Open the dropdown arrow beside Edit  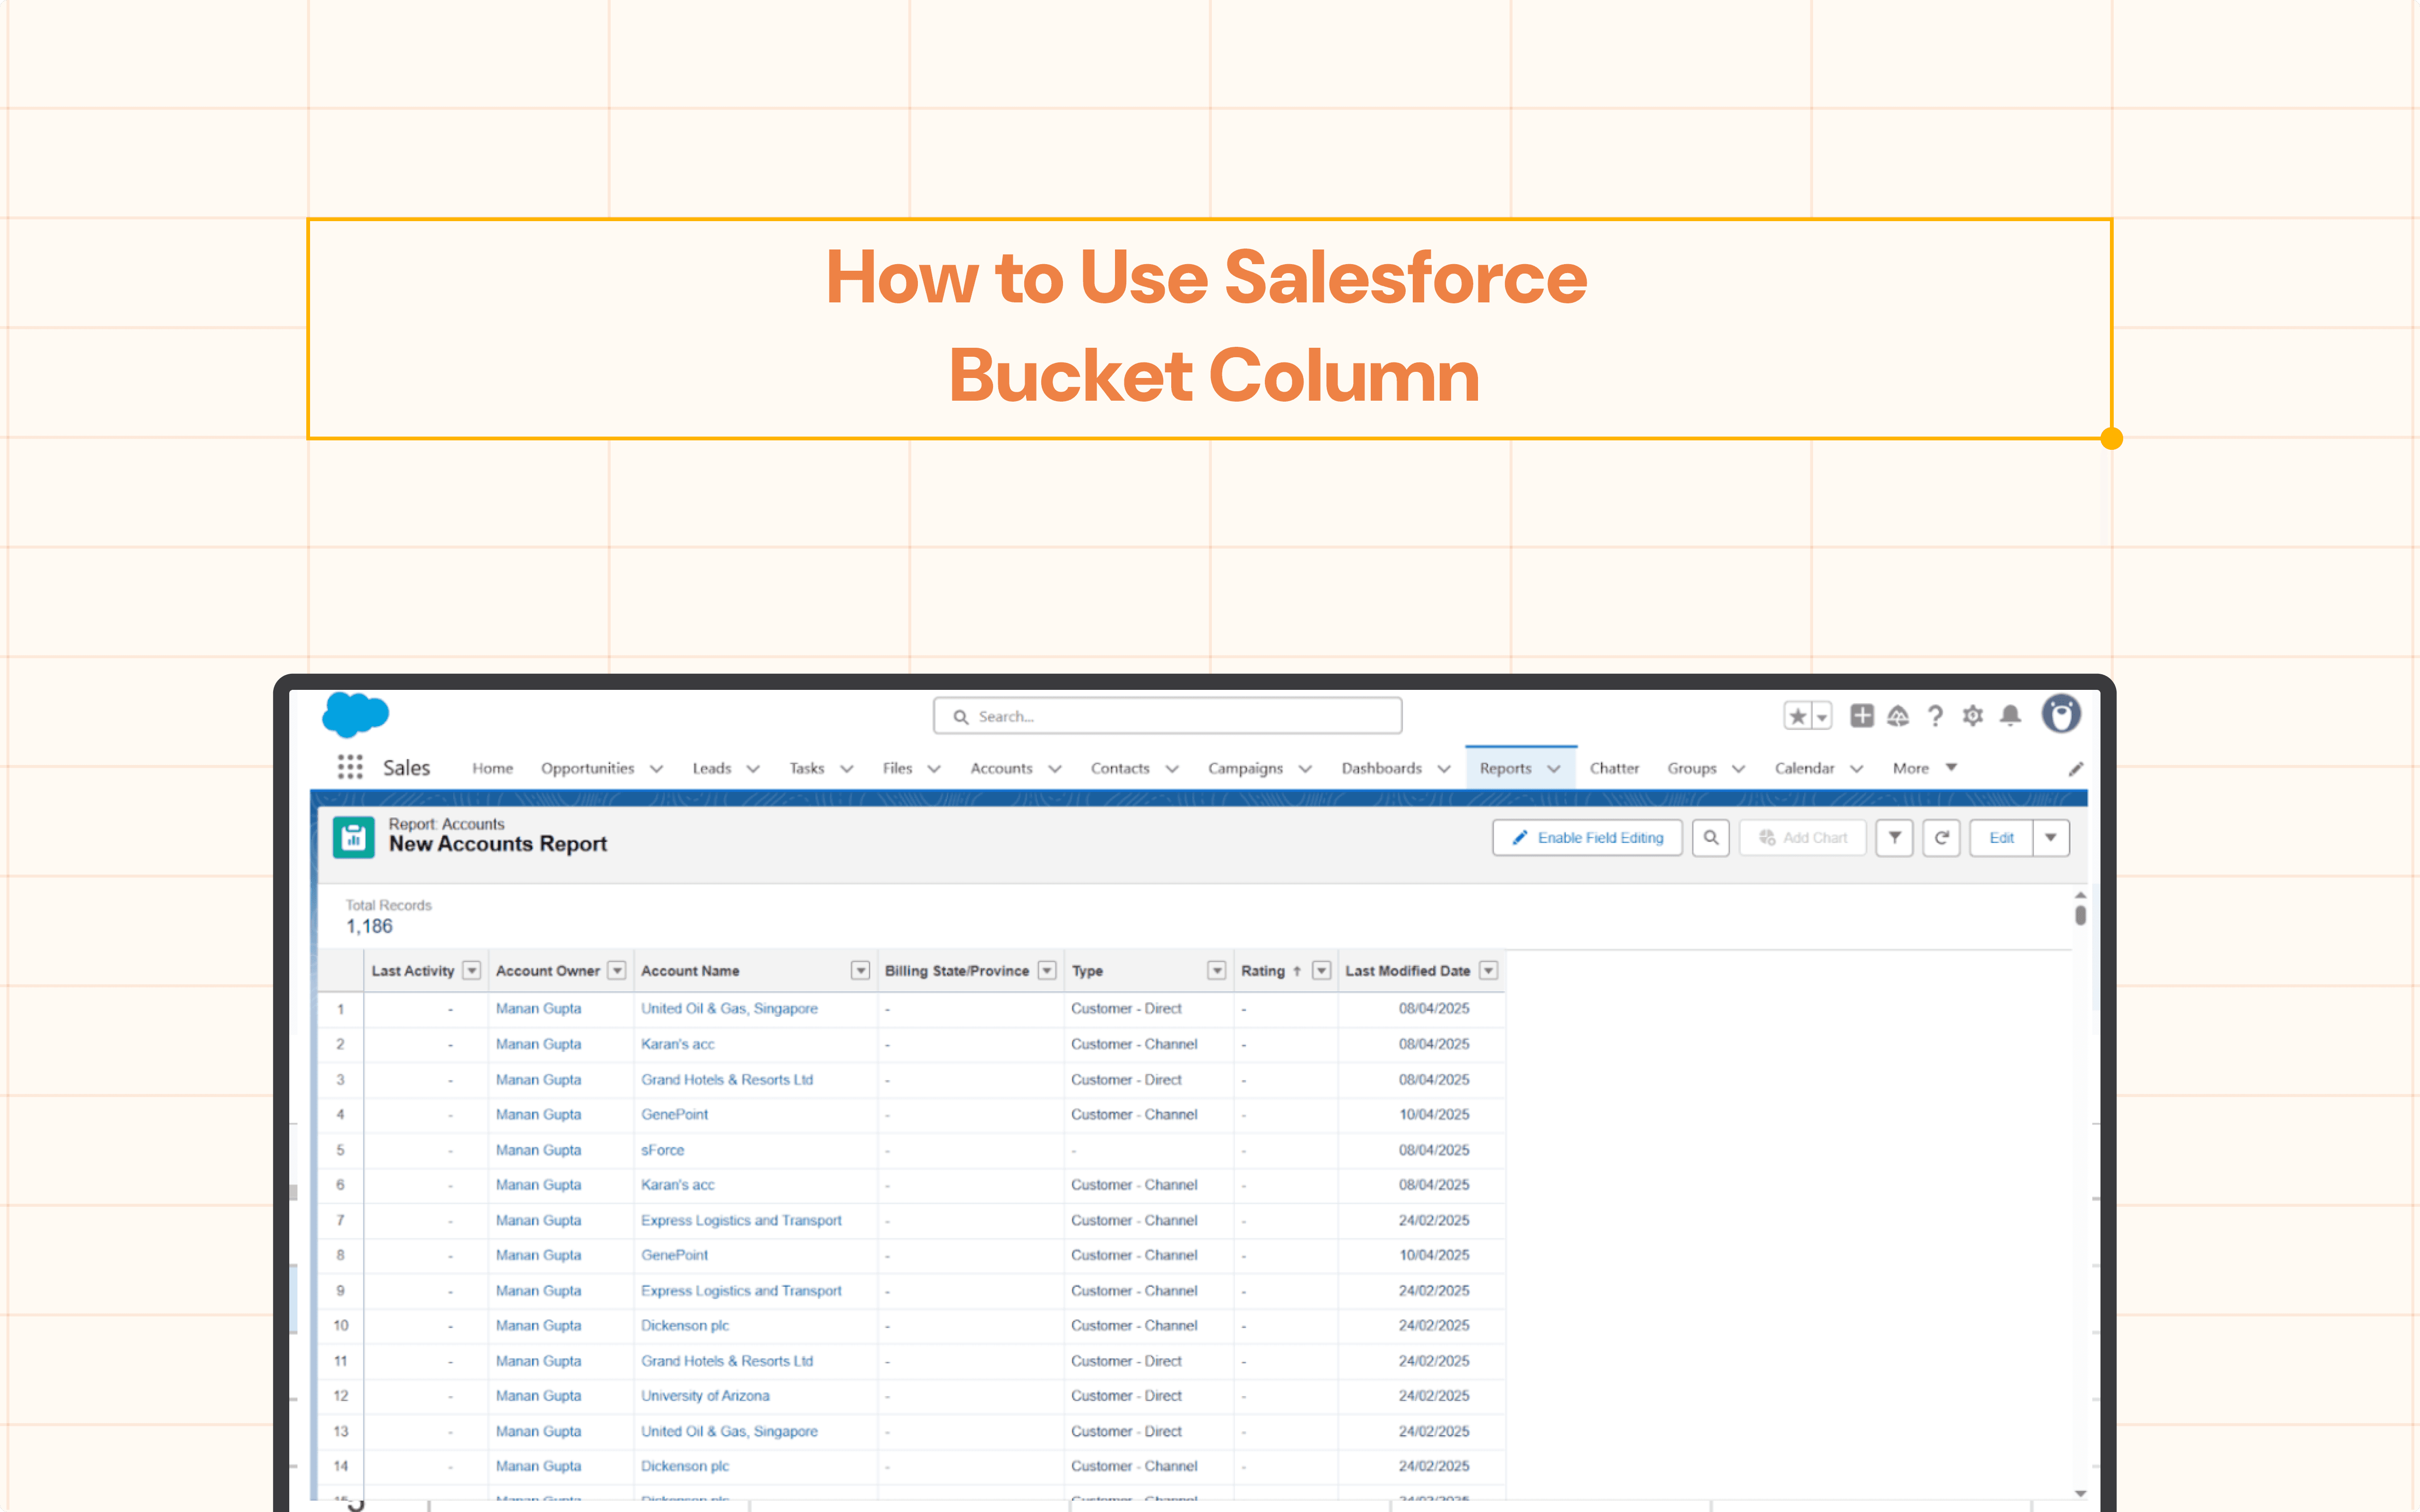2051,838
